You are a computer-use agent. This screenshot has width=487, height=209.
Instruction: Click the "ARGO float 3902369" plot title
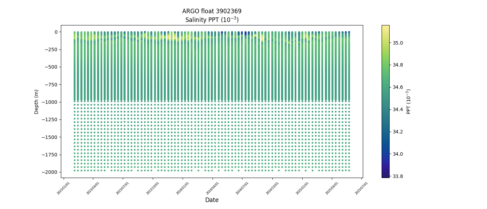point(211,11)
